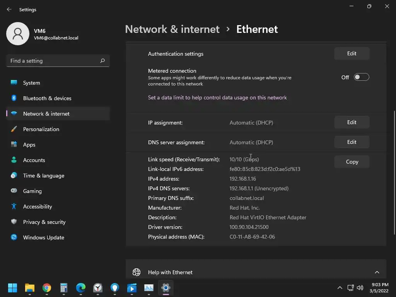Click the Find a setting search box
The width and height of the screenshot is (396, 297).
click(x=53, y=61)
